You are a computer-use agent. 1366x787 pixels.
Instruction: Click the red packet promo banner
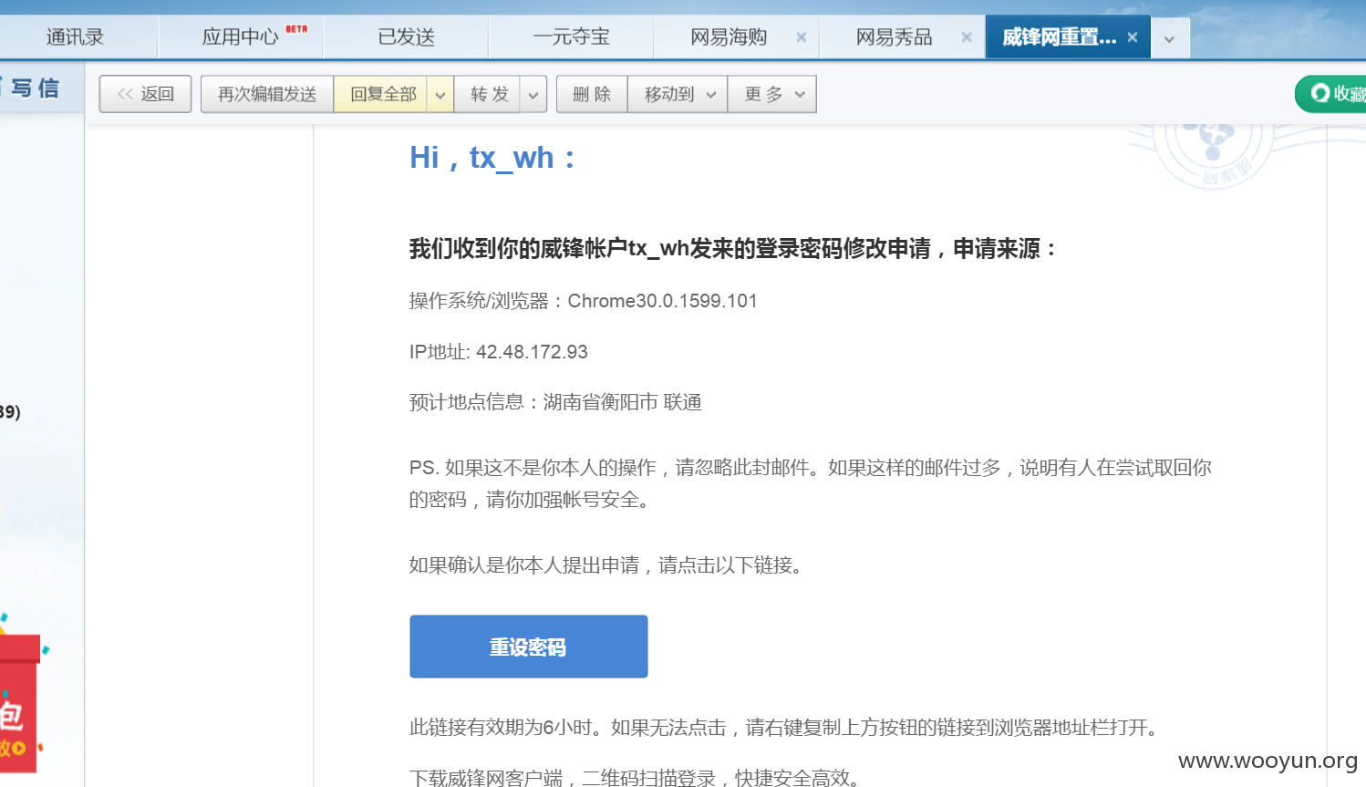[x=21, y=702]
